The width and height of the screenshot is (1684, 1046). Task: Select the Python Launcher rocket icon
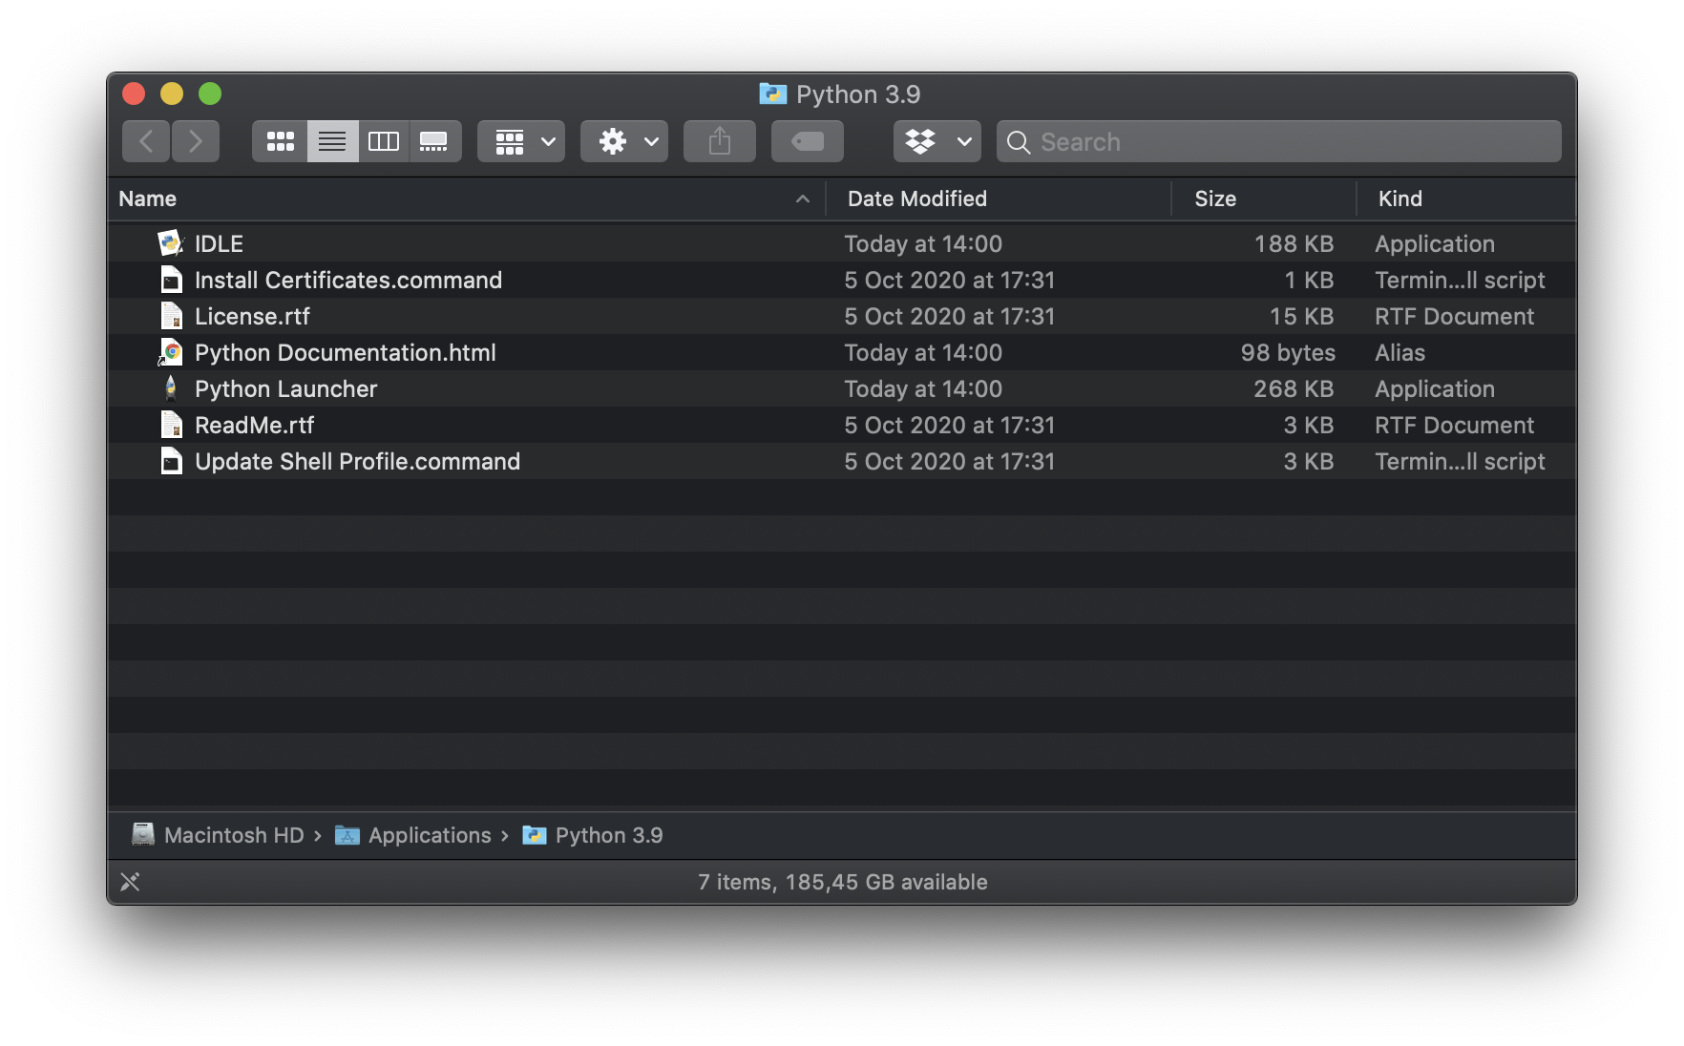[171, 388]
